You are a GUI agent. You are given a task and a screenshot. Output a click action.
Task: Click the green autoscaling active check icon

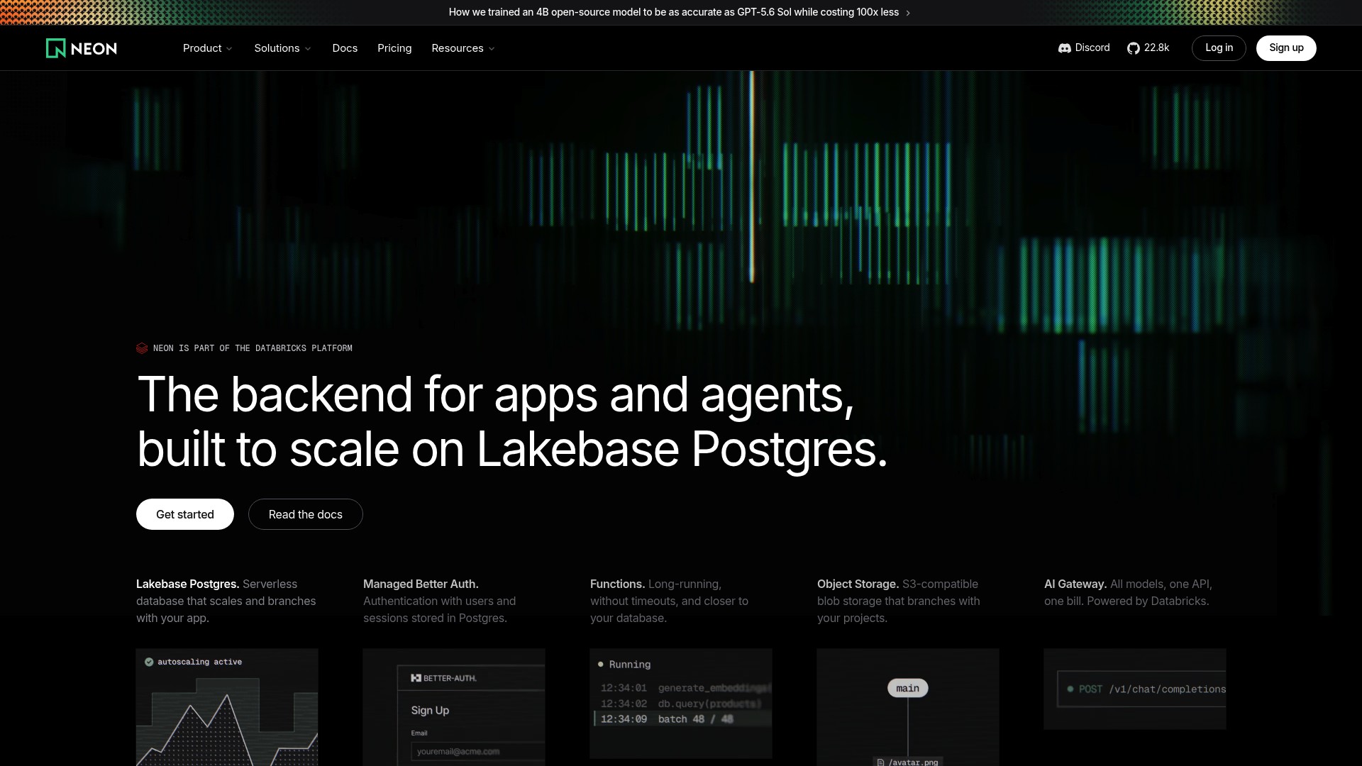coord(149,662)
